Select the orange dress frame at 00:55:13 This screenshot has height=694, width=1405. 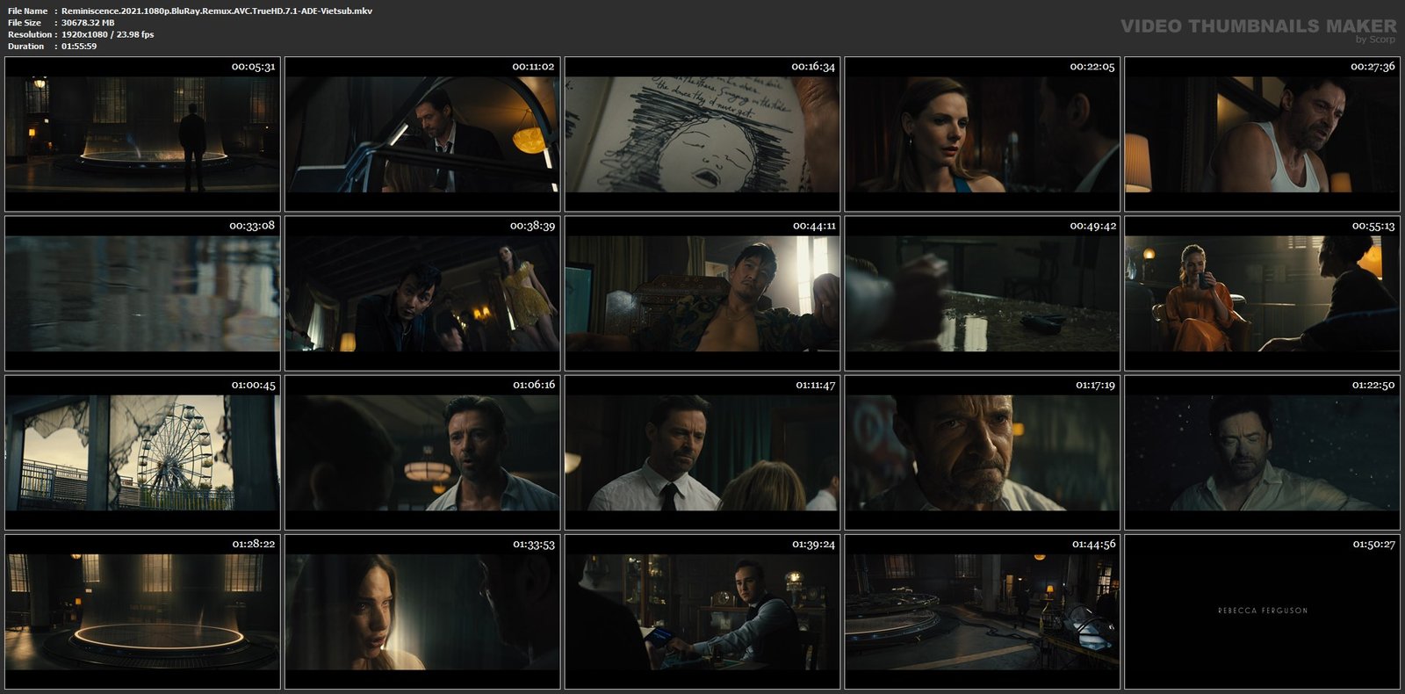tap(1263, 293)
